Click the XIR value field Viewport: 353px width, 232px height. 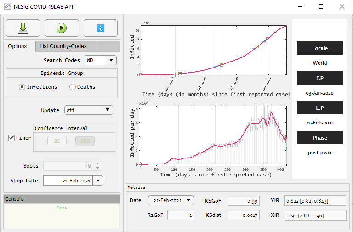[x=315, y=215]
